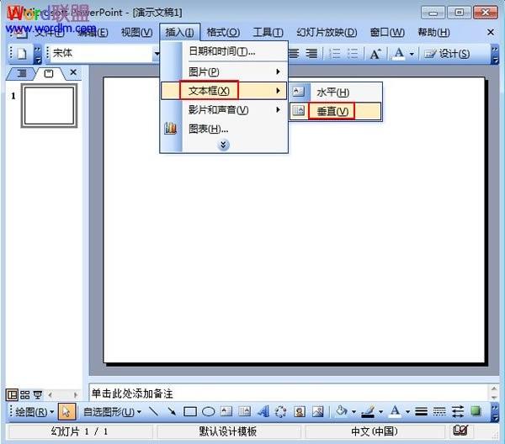
Task: Open the fill color dropdown arrow
Action: point(353,412)
